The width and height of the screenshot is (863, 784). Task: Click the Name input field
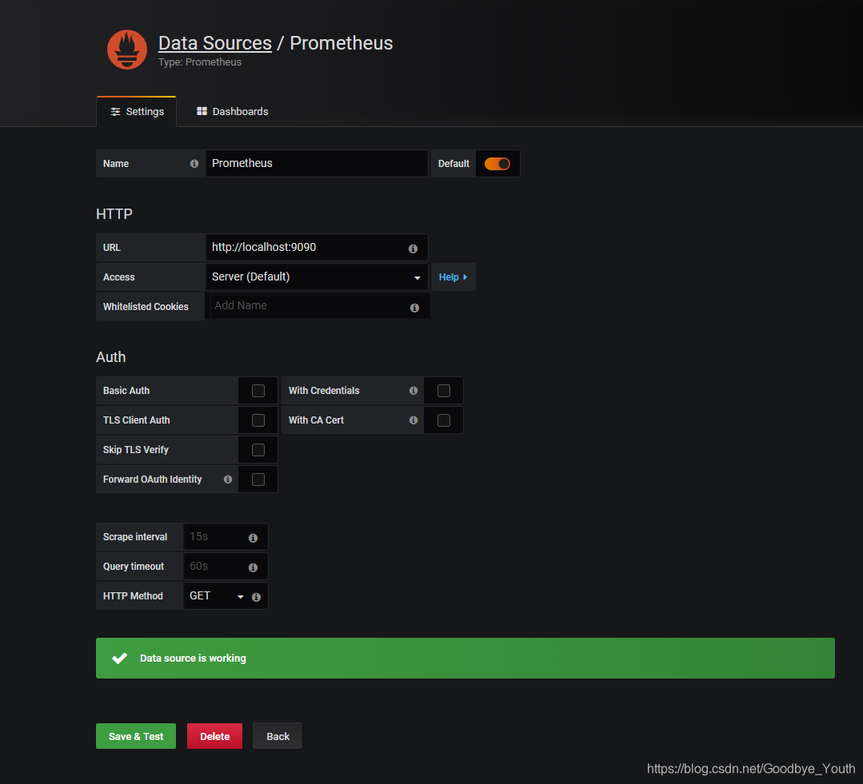317,163
